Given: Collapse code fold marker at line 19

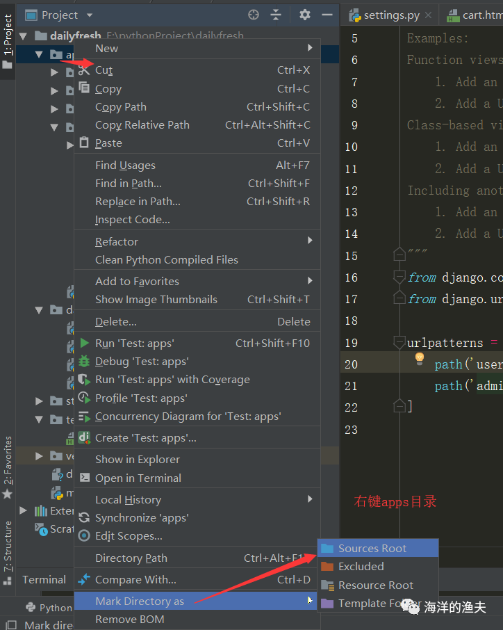Looking at the screenshot, I should coord(399,342).
